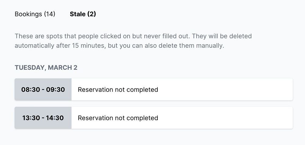Click the 13:30 - 14:30 time slot label

43,118
